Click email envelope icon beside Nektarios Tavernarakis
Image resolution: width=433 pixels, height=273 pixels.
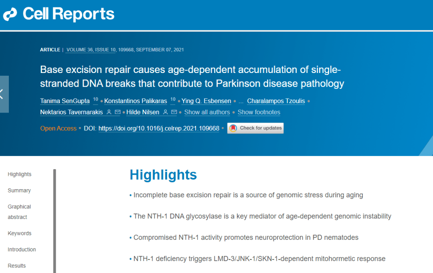pyautogui.click(x=117, y=112)
